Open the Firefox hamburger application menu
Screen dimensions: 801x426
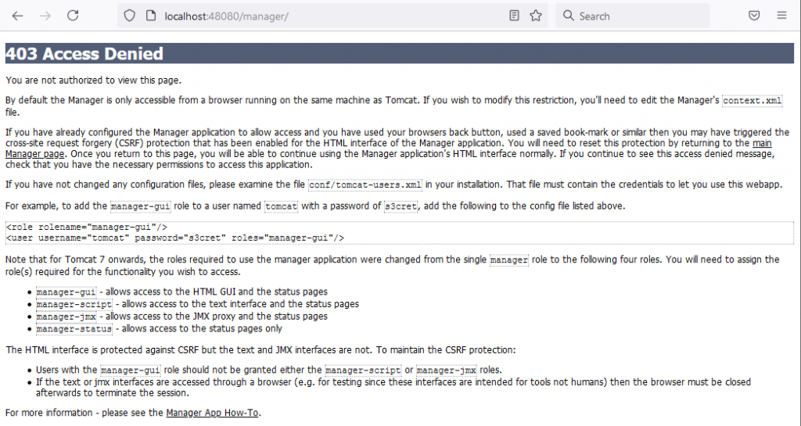(781, 16)
